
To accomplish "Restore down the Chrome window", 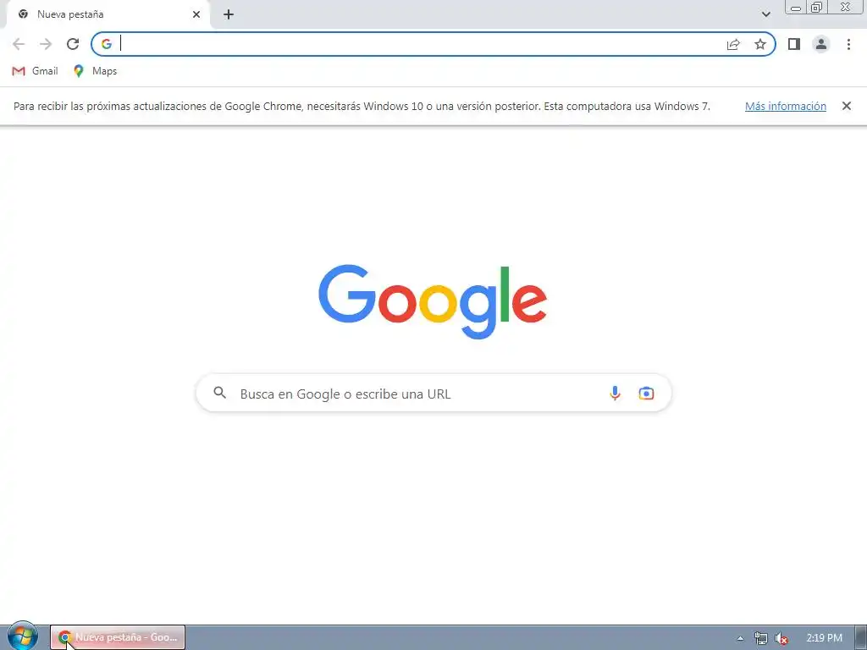I will point(817,7).
